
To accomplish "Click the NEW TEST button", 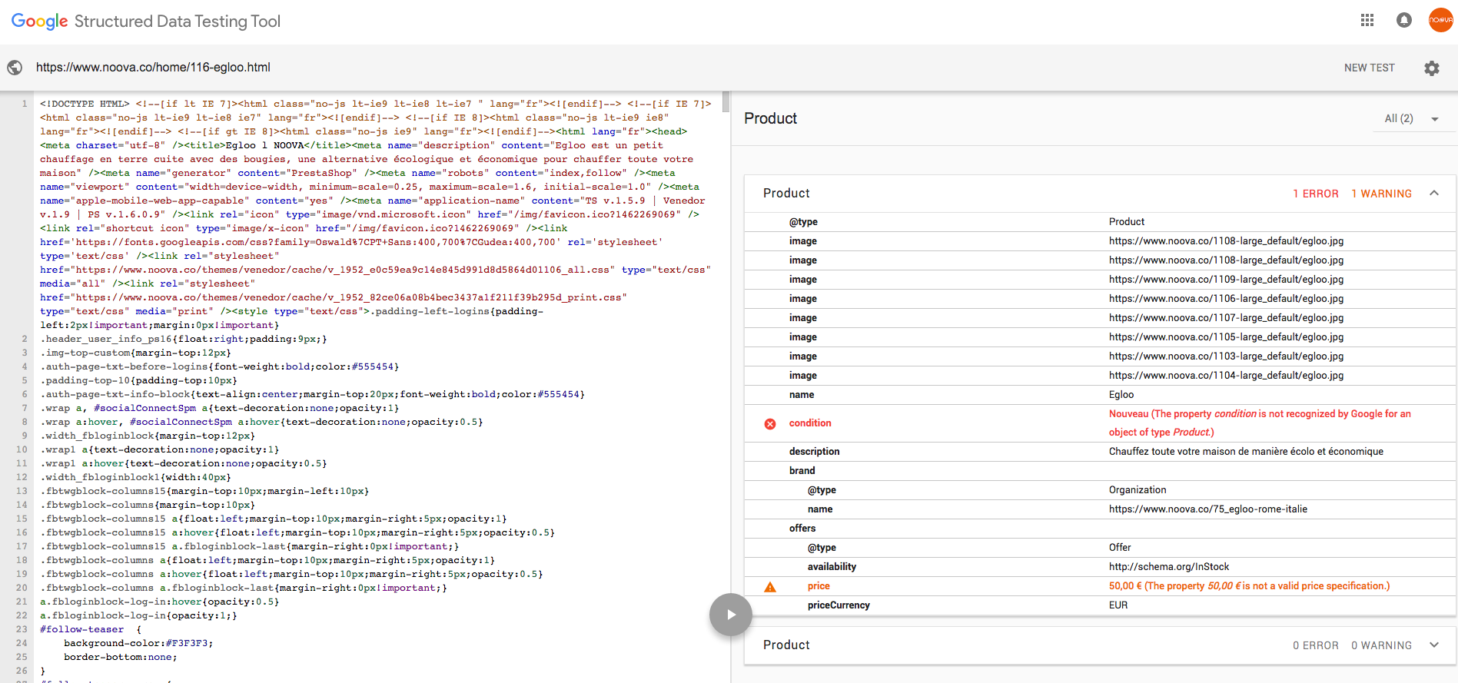I will pyautogui.click(x=1369, y=68).
